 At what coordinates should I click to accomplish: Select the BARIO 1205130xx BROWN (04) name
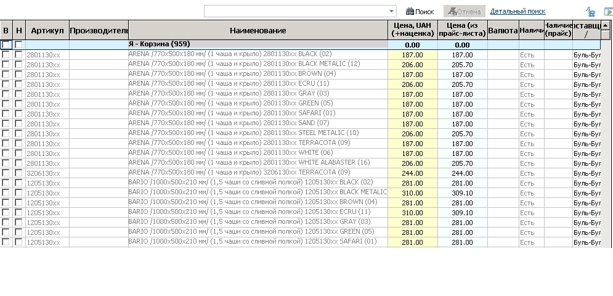(x=253, y=202)
